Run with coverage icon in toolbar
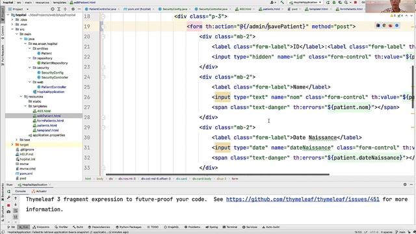The height and width of the screenshot is (234, 416). point(340,3)
